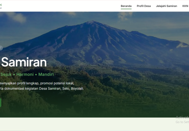Click the line mentioning Selo, Boyolali
Viewport: 189px width, 131px height.
[x=42, y=89]
